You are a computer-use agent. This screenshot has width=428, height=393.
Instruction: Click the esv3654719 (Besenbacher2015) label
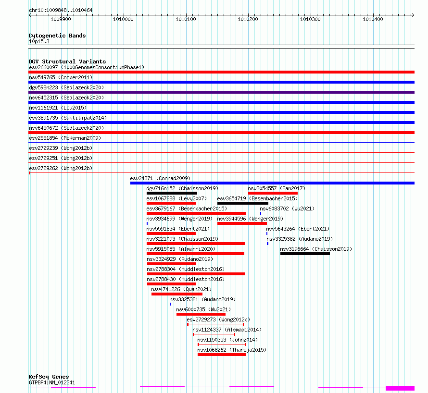point(257,198)
